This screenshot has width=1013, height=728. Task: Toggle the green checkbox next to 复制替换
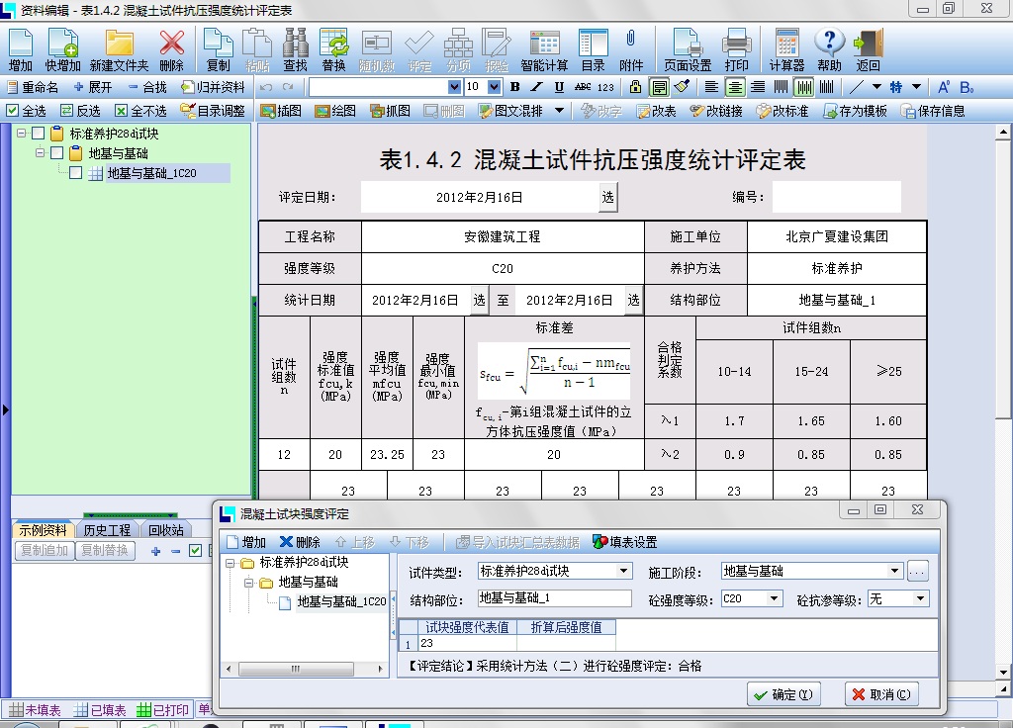click(195, 550)
